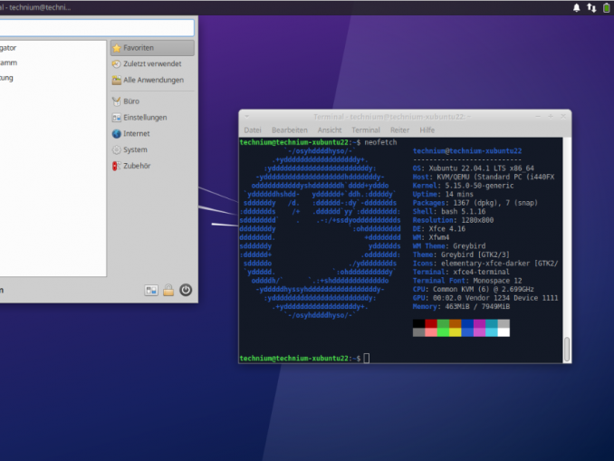Open the Favoriten category in Whisker menu
614x461 pixels.
tap(152, 48)
